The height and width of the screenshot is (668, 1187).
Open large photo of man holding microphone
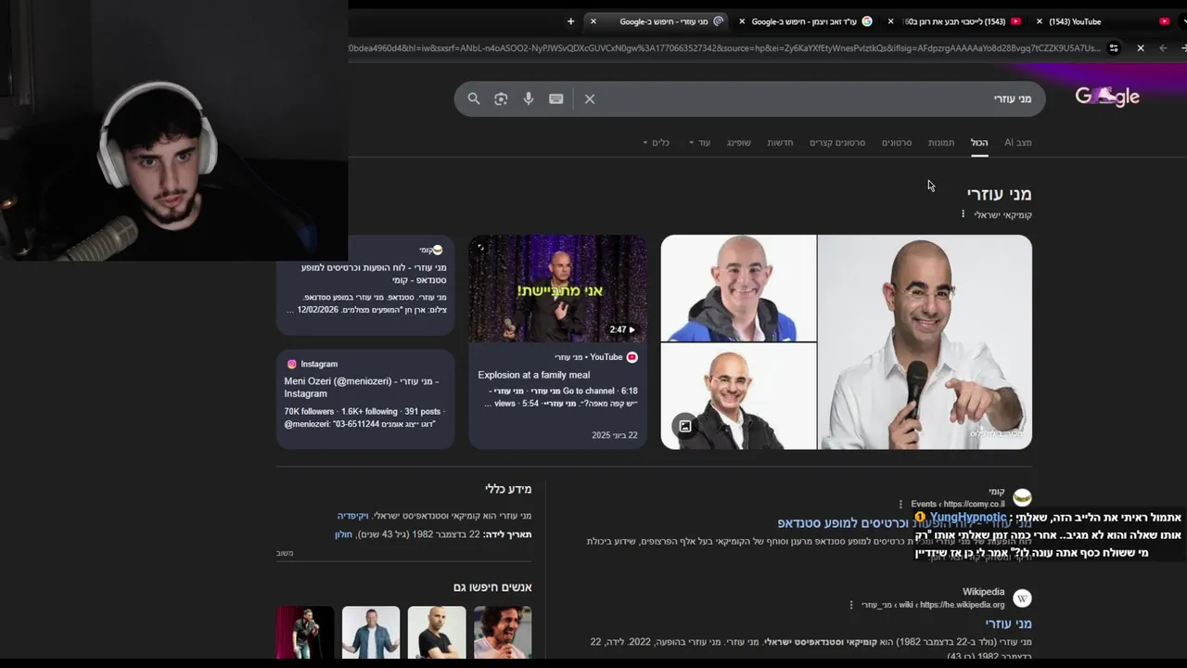925,341
